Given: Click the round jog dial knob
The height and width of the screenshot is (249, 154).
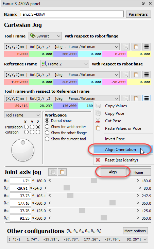Looking at the screenshot, I should point(22,150).
